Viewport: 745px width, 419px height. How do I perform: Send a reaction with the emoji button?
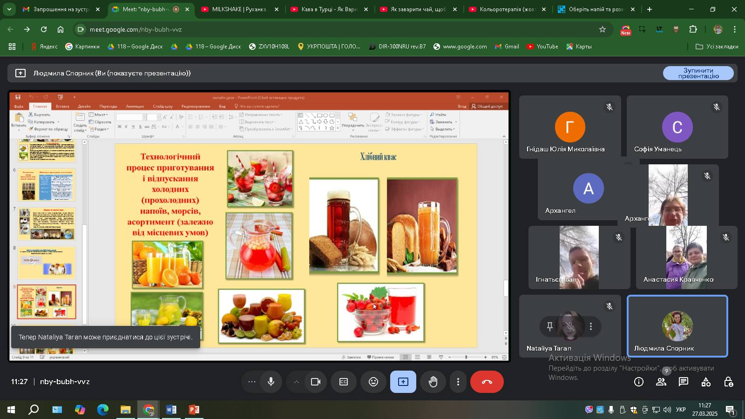[x=373, y=382]
